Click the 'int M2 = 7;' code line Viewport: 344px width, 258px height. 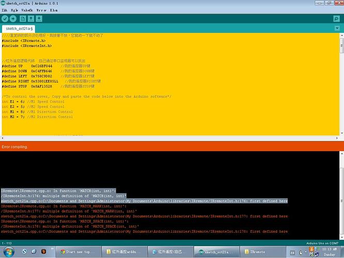tap(37, 117)
